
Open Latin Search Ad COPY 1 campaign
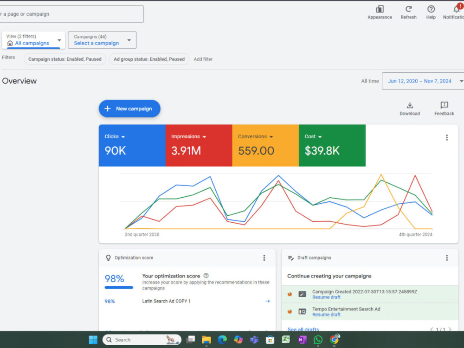166,301
